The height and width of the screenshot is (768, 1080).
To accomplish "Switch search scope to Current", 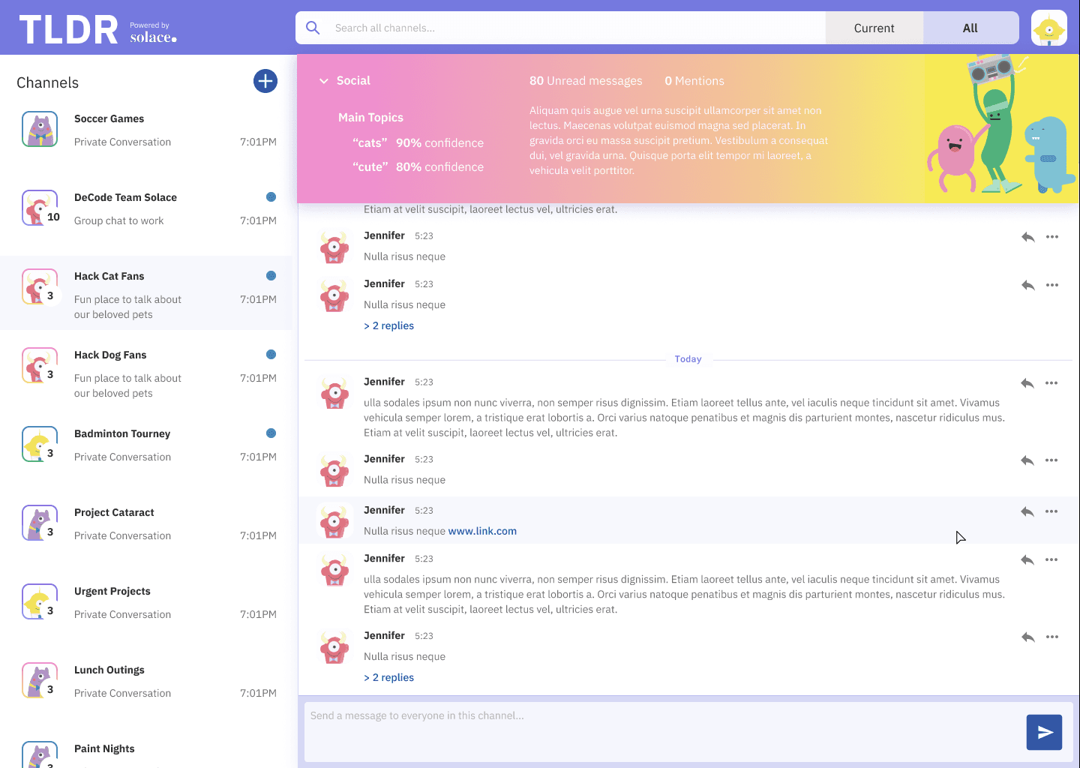I will [874, 28].
